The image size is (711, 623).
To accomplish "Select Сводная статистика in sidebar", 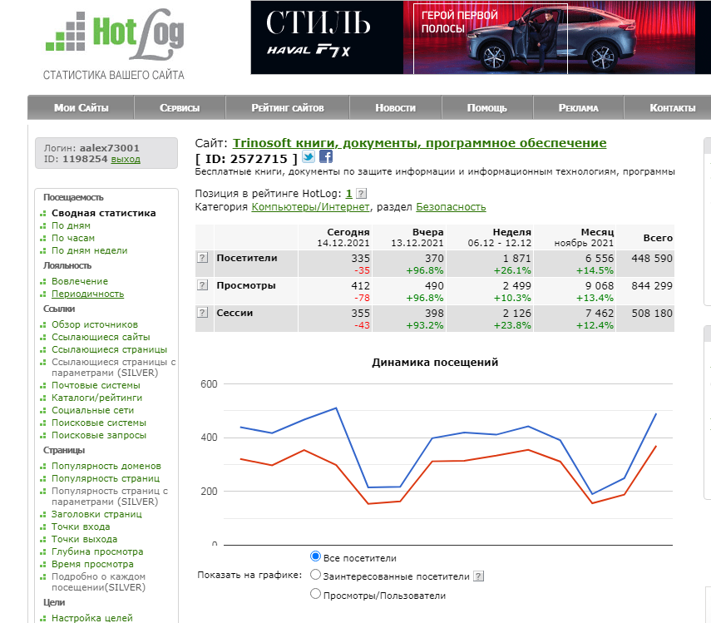I will pos(103,213).
